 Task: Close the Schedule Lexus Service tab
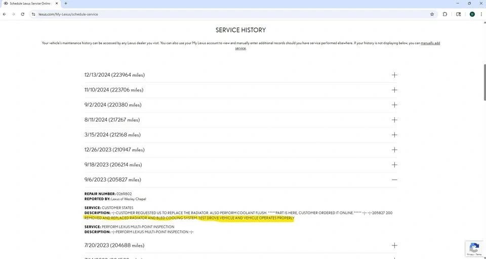coord(57,4)
